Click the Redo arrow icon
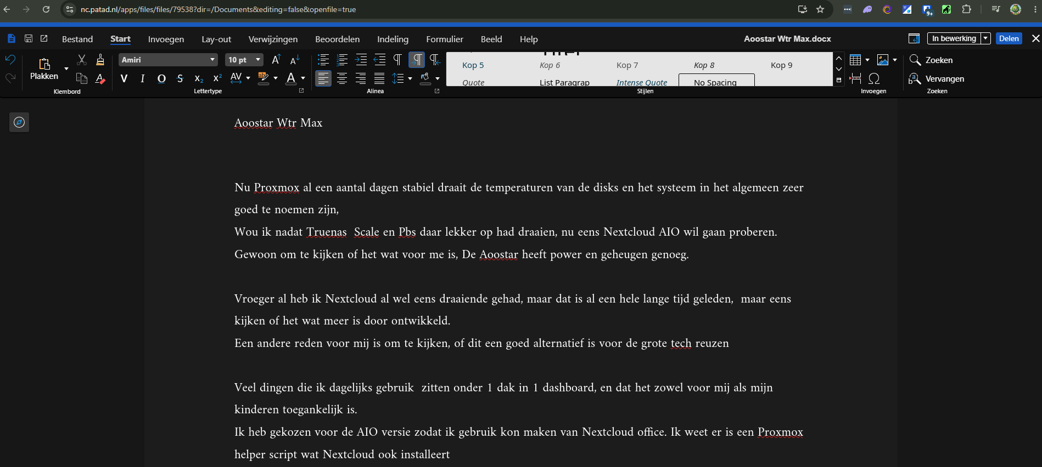This screenshot has height=467, width=1042. point(10,78)
